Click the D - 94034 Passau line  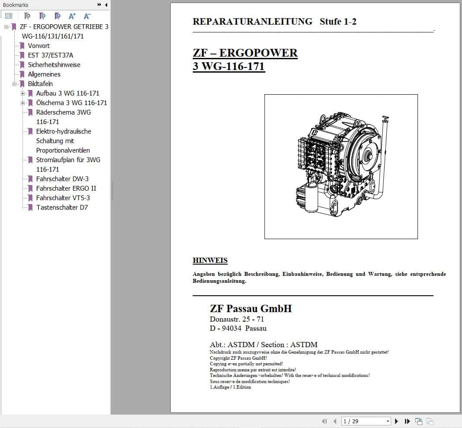click(238, 329)
